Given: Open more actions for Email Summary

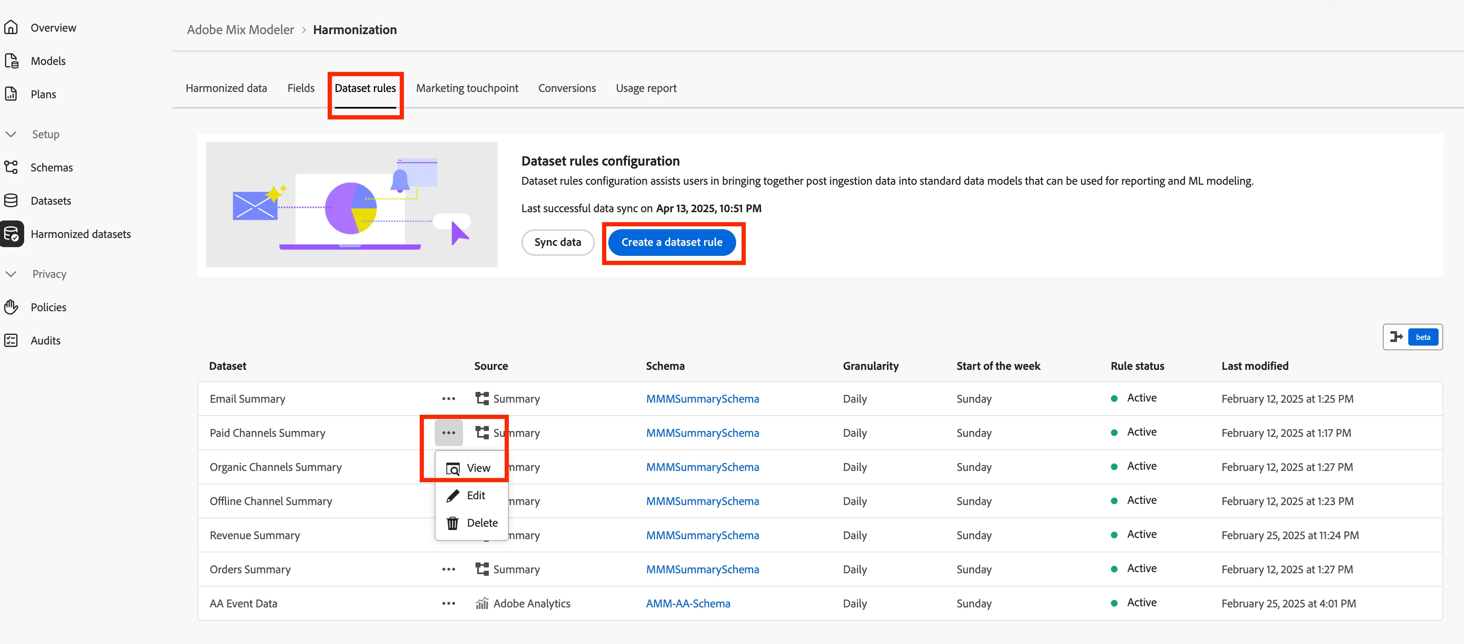Looking at the screenshot, I should pos(448,399).
